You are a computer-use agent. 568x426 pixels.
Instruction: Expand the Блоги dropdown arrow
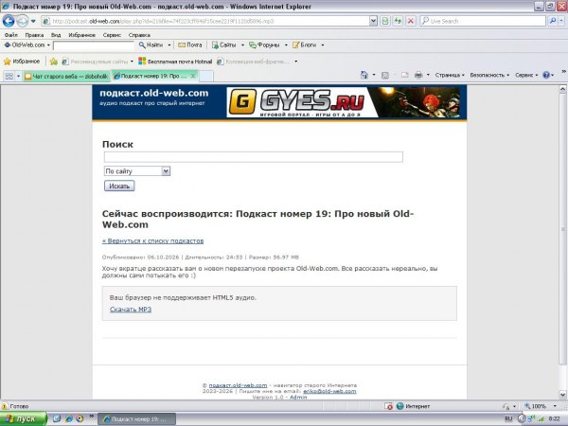[323, 44]
